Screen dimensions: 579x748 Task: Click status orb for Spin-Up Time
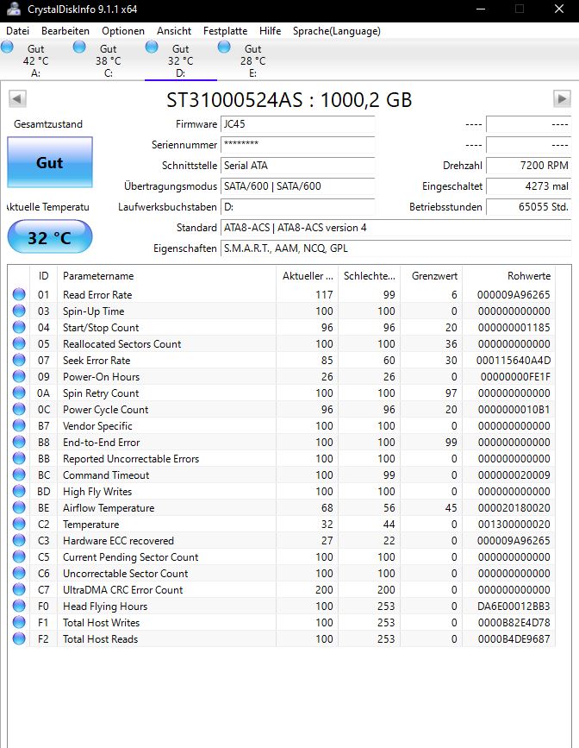point(19,311)
